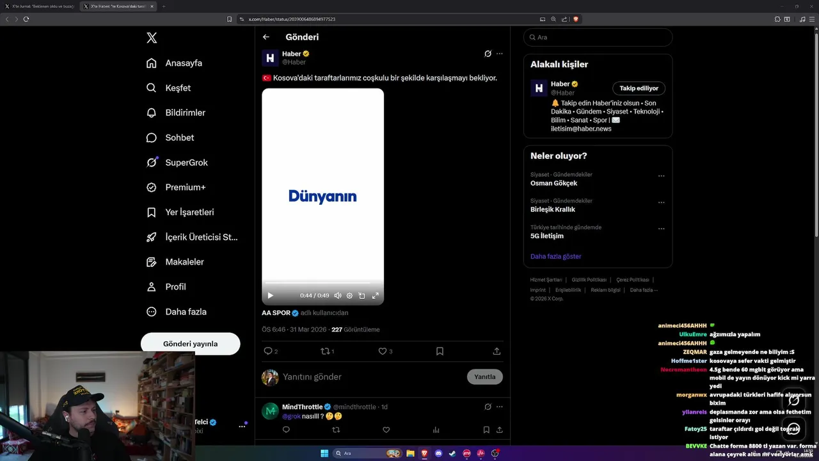Reply to MindThrottle's comment
The height and width of the screenshot is (461, 819).
click(286, 430)
